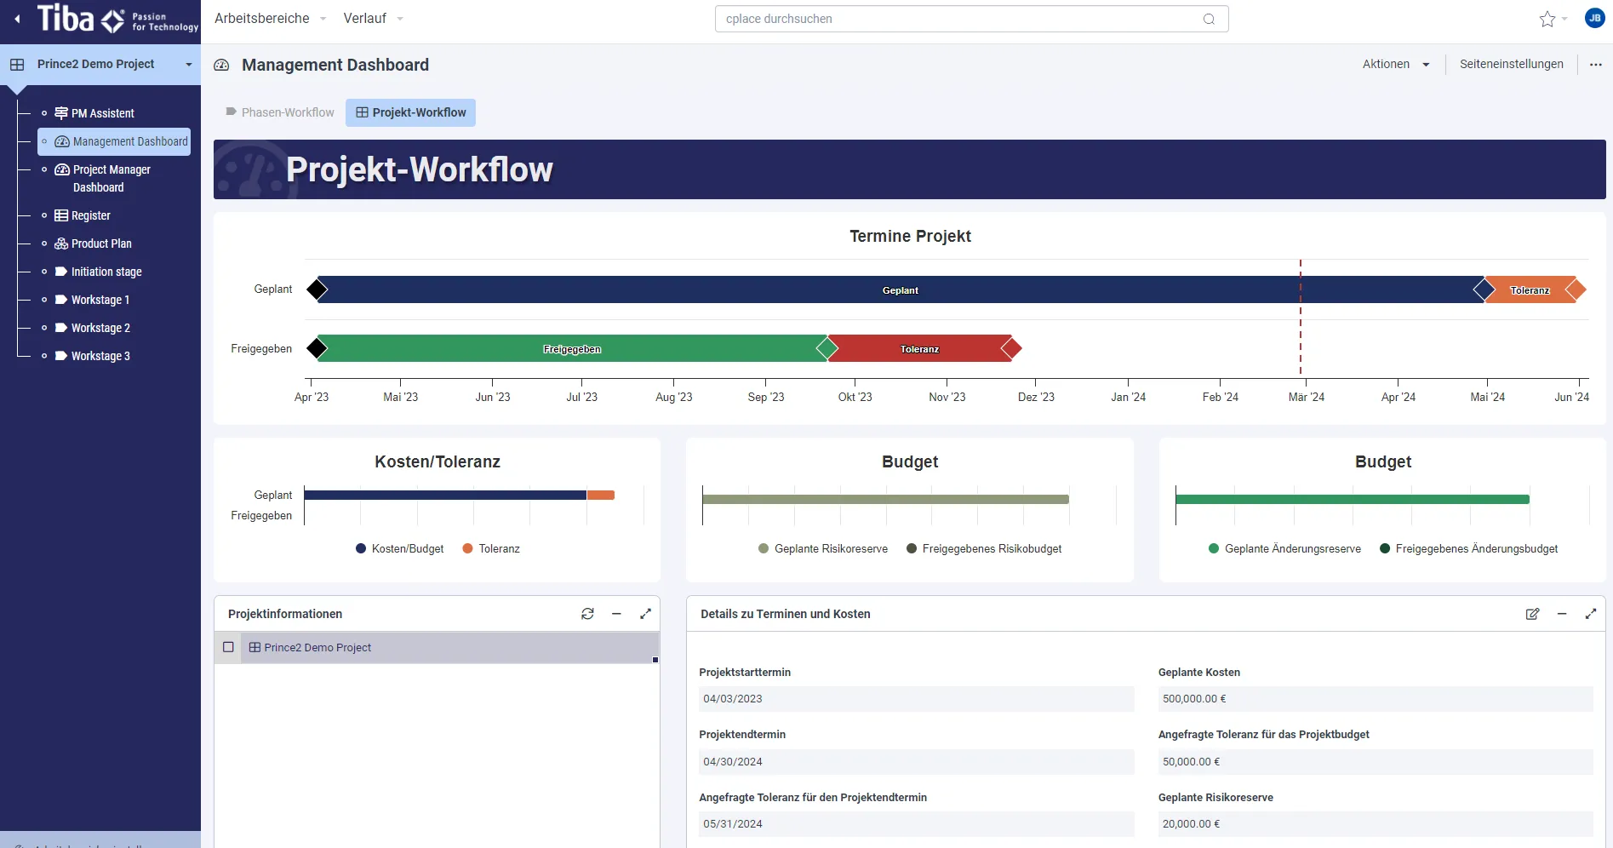The width and height of the screenshot is (1613, 848).
Task: Add page to favorites via star icon
Action: pos(1547,19)
